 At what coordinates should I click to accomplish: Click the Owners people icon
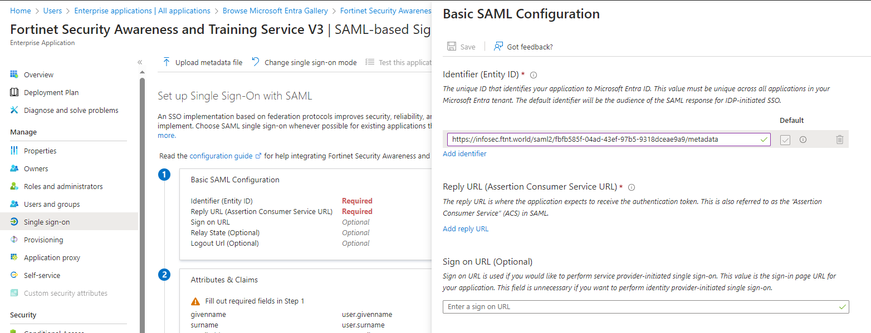click(14, 168)
